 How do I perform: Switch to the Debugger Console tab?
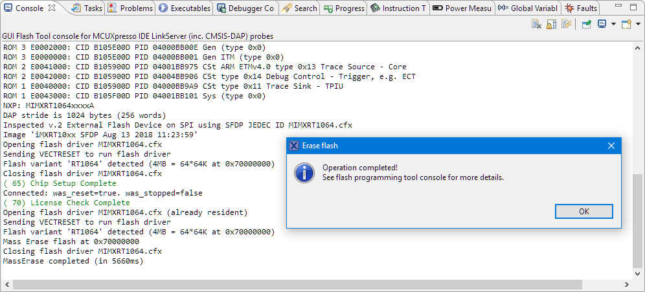(x=245, y=8)
